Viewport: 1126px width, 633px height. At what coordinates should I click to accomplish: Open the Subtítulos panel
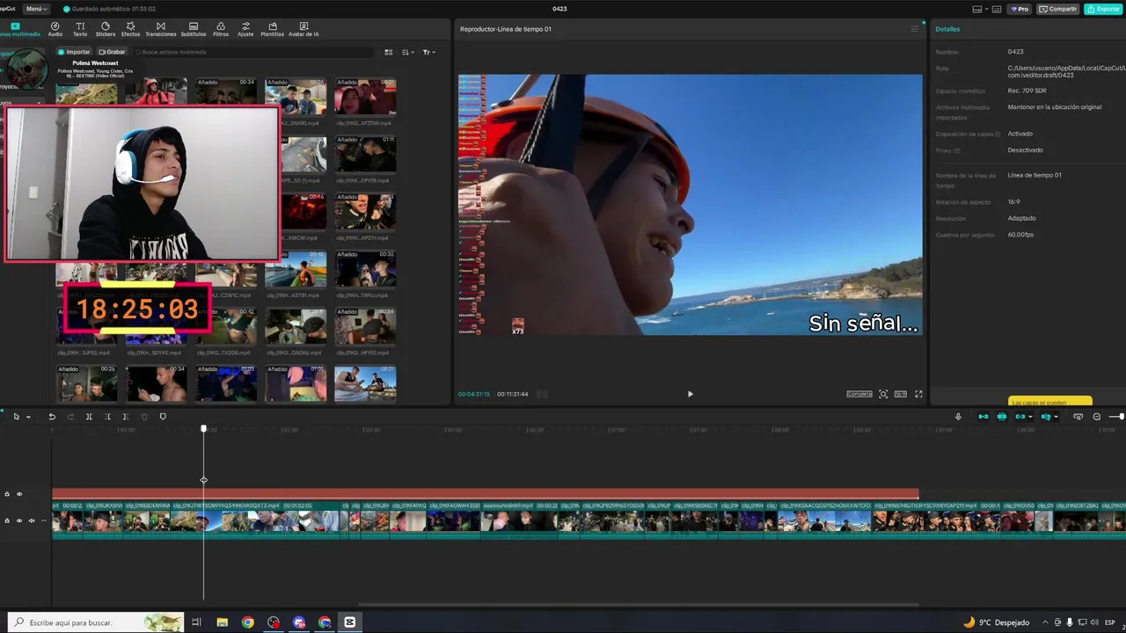(x=194, y=29)
